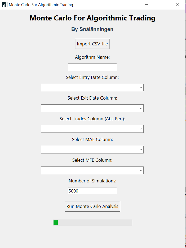The image size is (186, 248).
Task: Click the empty progress bar track
Action: click(95, 223)
